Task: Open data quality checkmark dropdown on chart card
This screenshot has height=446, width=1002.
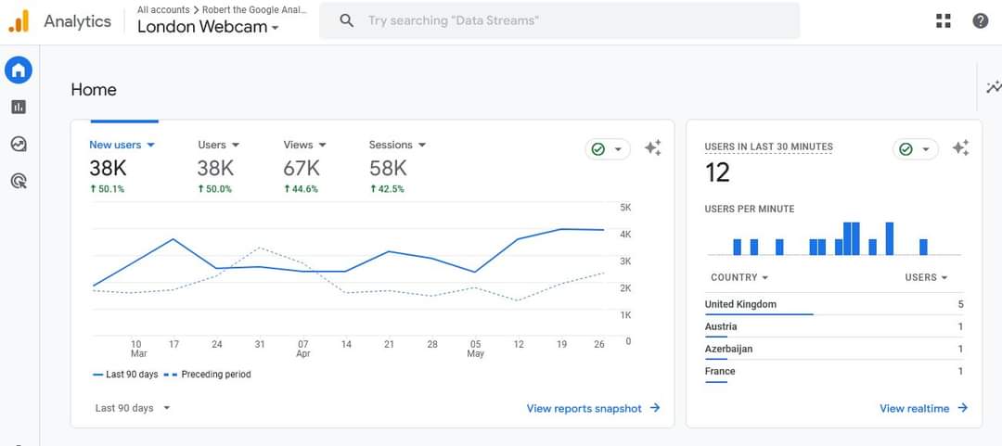Action: coord(608,149)
